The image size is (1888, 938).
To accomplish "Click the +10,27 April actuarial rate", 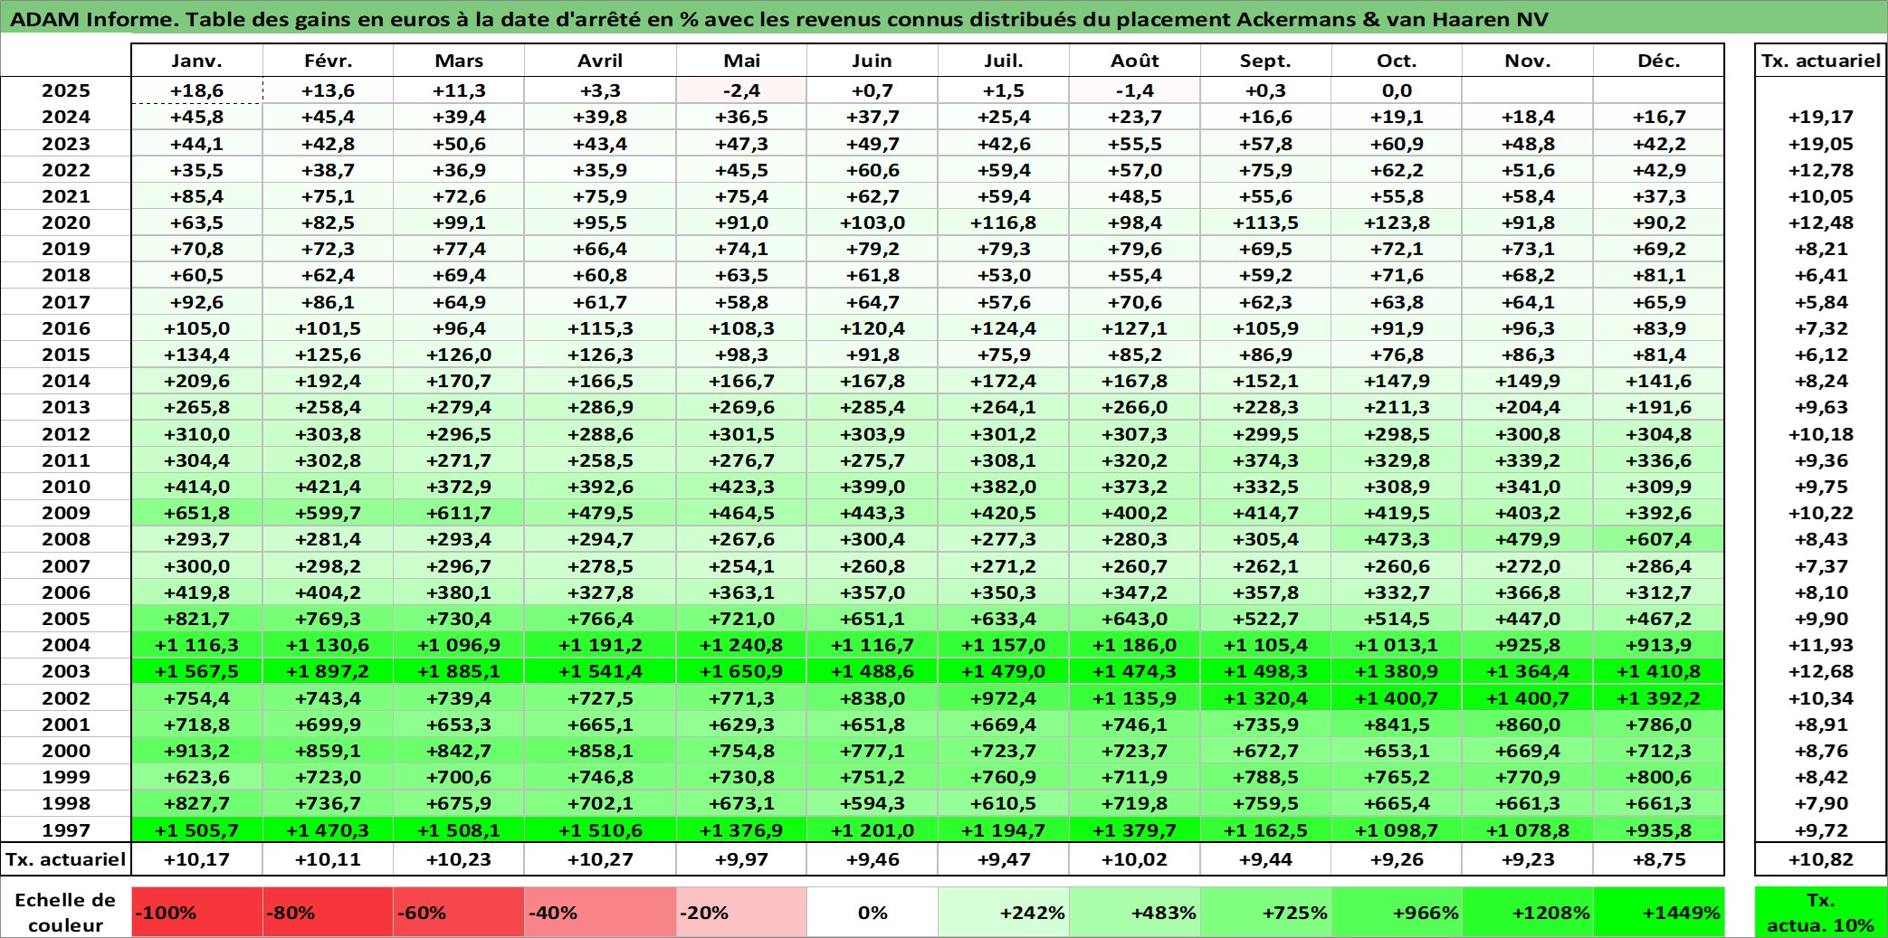I will point(600,859).
